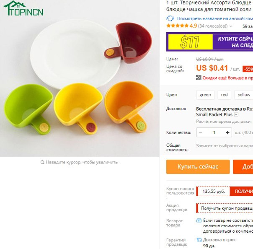Click the QR code icon near discount text
This screenshot has width=253, height=249.
tap(199, 78)
